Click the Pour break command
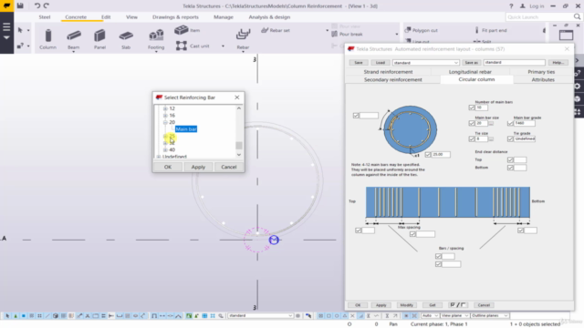The image size is (584, 328). click(x=347, y=35)
